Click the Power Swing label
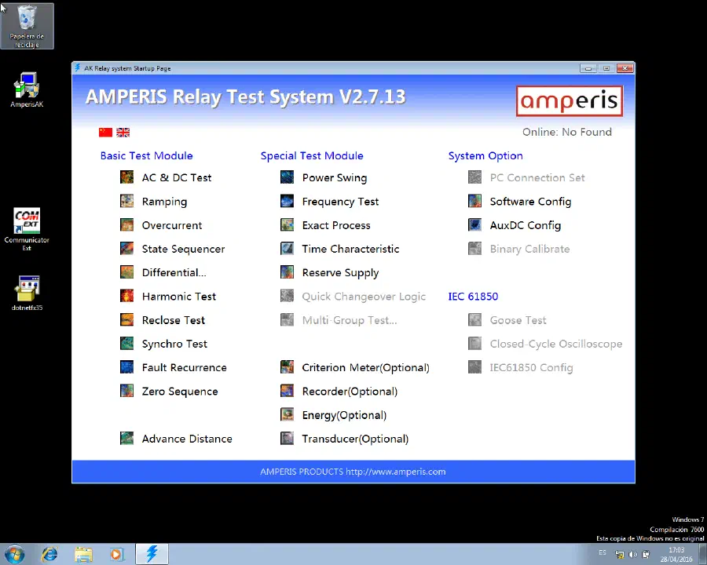This screenshot has width=707, height=565. [335, 178]
